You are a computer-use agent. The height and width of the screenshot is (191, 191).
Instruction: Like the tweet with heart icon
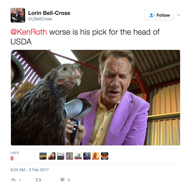pos(62,180)
